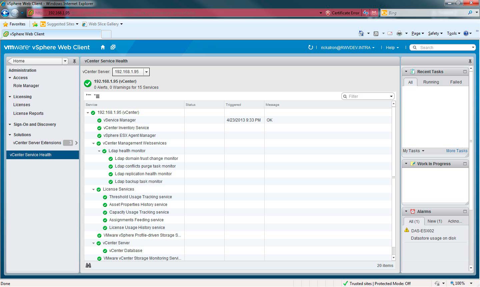The image size is (480, 287).
Task: Minimize the Alarms panel
Action: point(465,211)
